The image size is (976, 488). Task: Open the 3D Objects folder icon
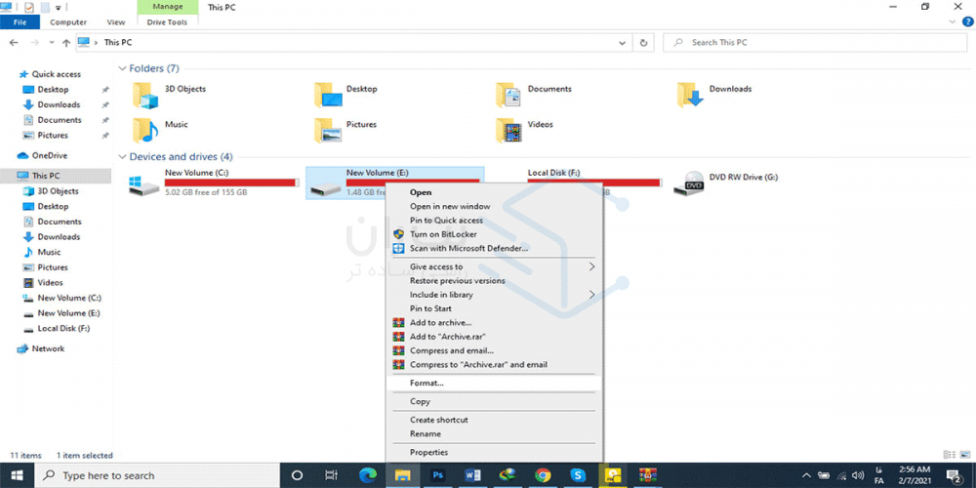click(x=144, y=93)
